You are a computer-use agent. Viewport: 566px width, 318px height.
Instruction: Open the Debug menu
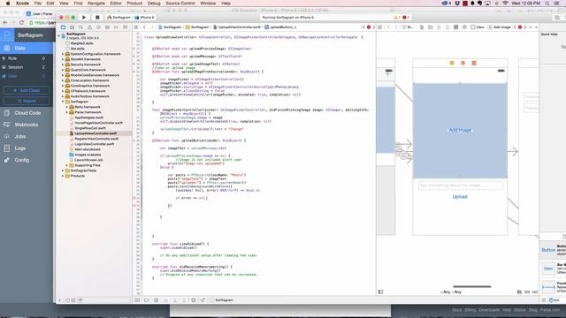pos(154,4)
